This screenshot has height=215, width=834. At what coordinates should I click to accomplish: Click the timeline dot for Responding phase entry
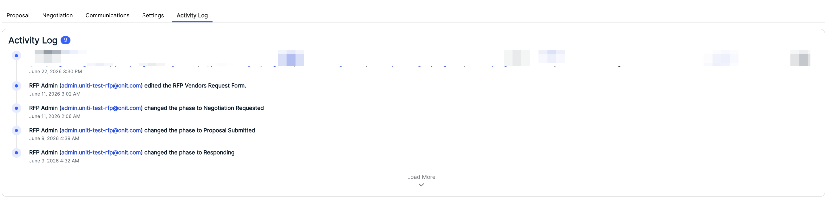pyautogui.click(x=16, y=153)
